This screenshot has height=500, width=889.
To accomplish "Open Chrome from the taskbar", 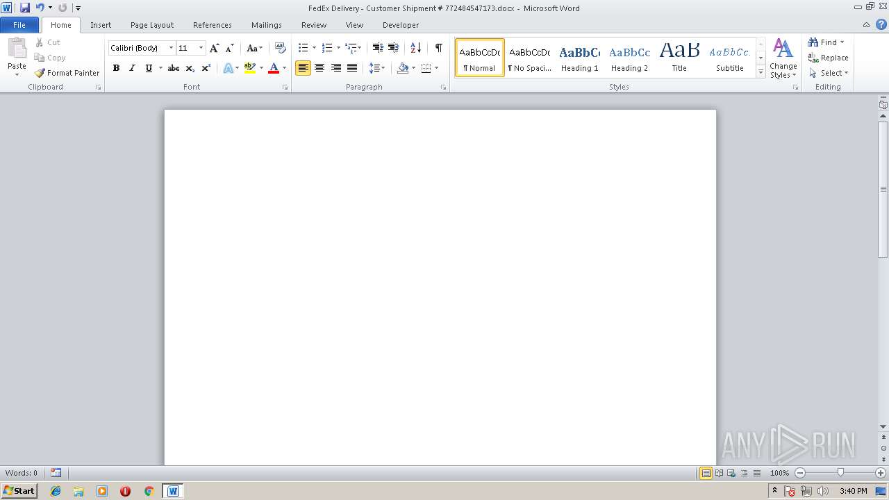I will (148, 491).
